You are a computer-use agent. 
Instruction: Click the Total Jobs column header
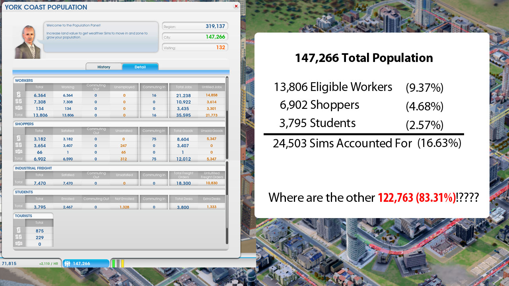point(183,87)
